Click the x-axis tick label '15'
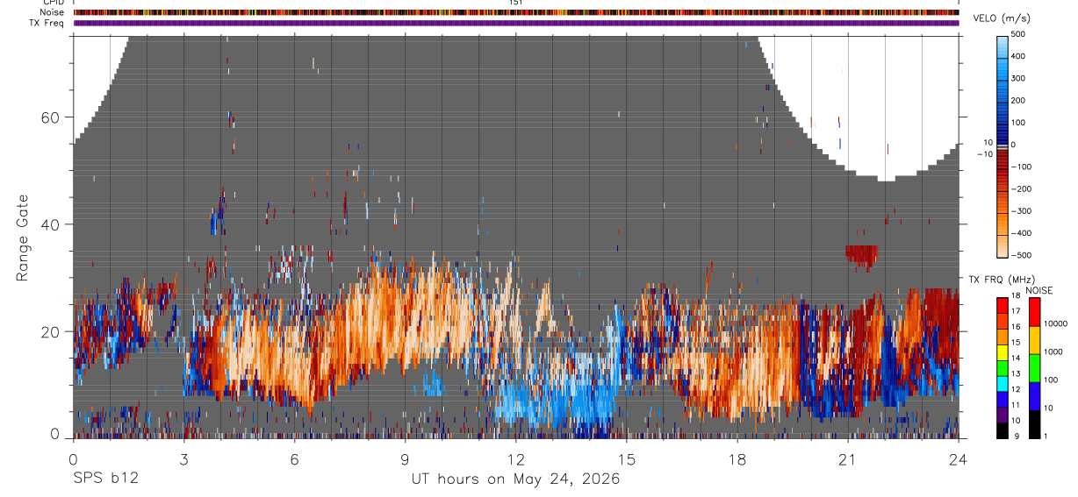Image resolution: width=1078 pixels, height=497 pixels. coord(626,458)
